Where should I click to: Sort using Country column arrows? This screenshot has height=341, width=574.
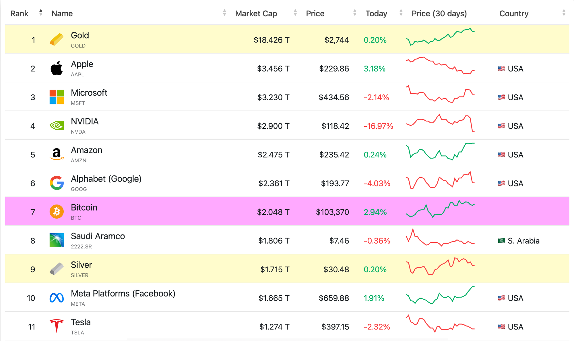(x=564, y=13)
